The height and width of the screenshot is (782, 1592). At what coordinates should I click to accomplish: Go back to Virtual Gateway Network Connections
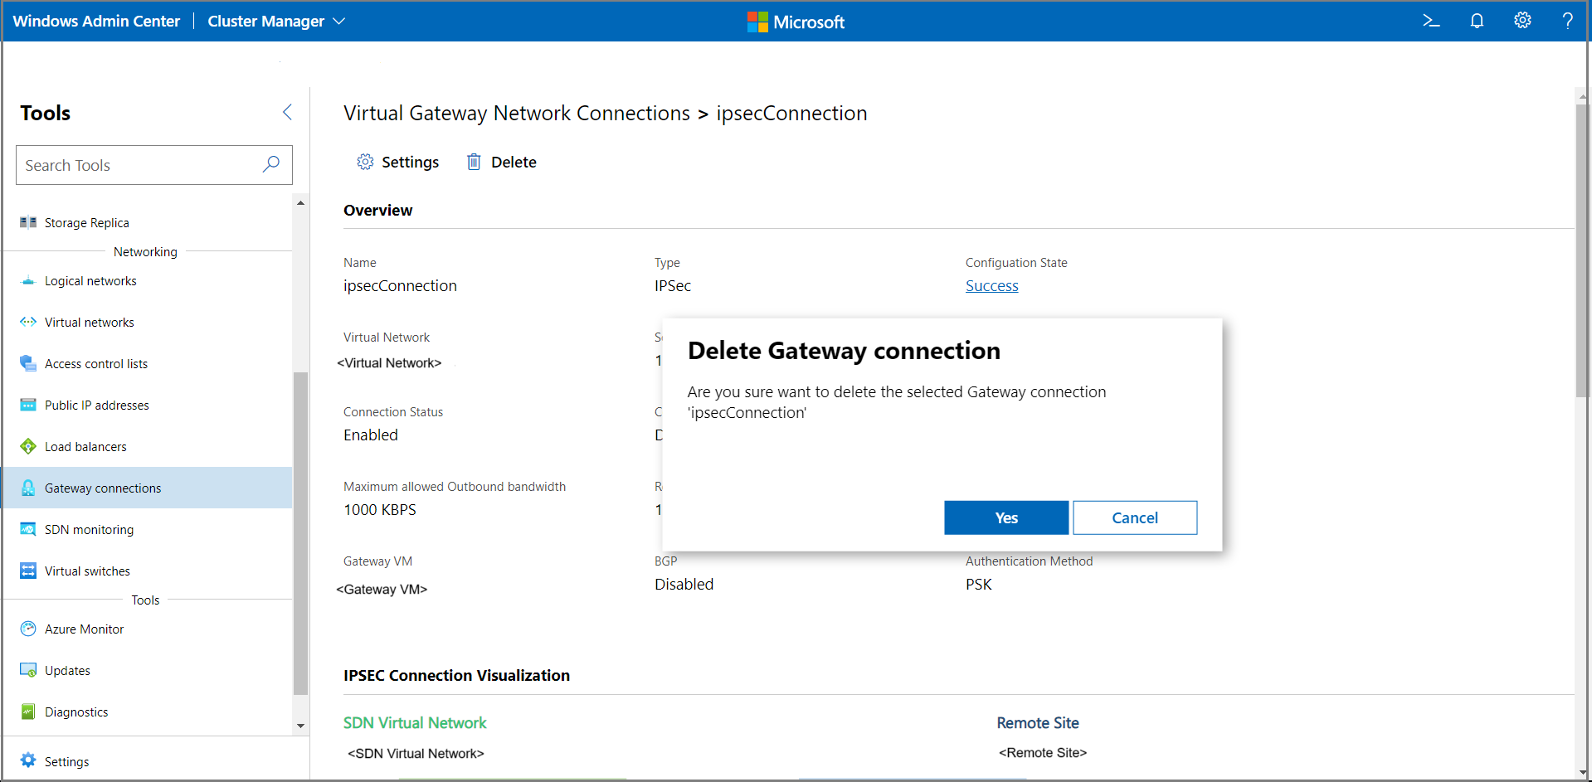516,113
